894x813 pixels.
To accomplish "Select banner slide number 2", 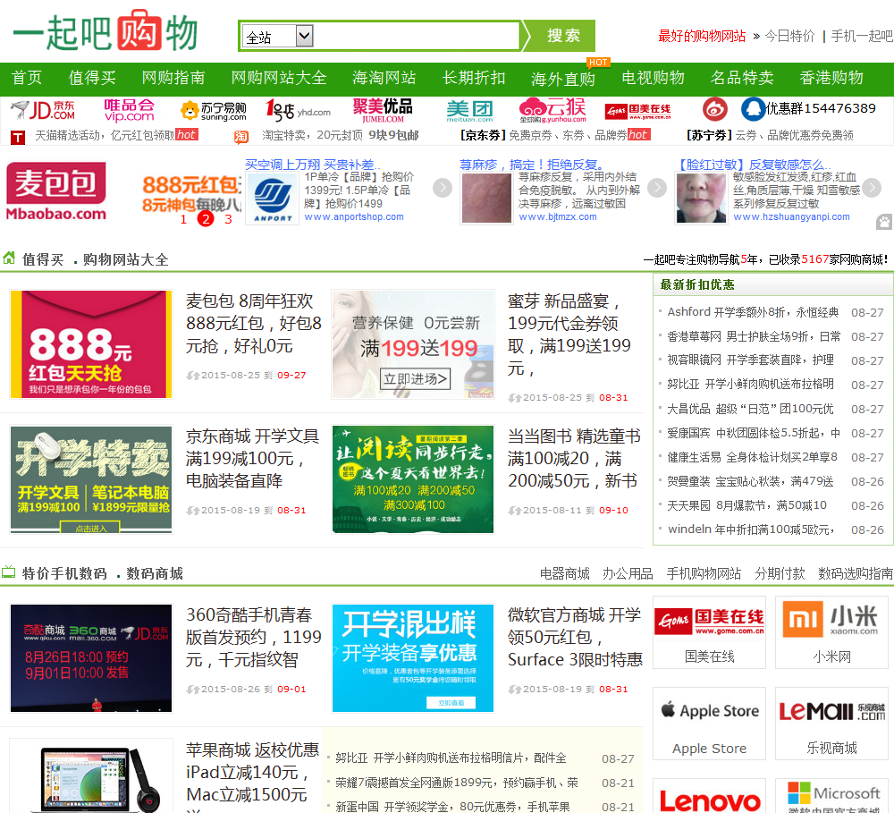I will pyautogui.click(x=206, y=218).
